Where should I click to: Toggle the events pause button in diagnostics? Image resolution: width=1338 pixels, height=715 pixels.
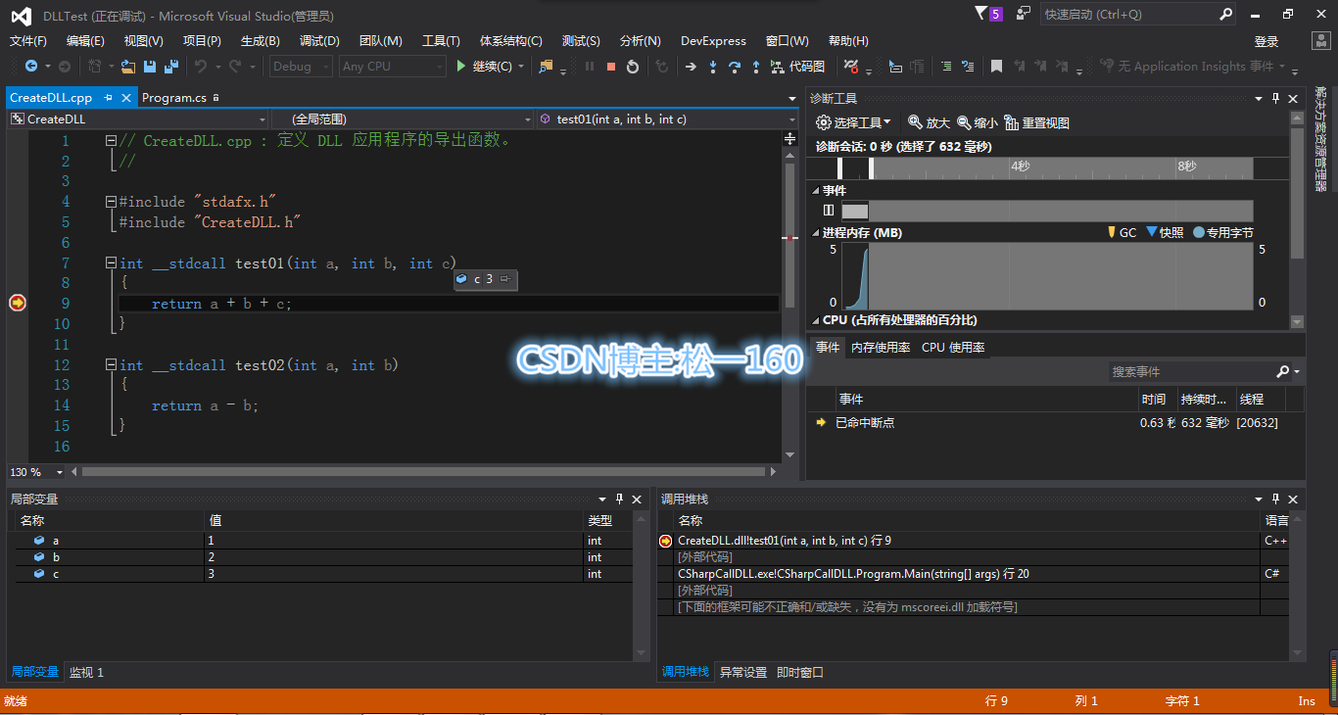(829, 210)
